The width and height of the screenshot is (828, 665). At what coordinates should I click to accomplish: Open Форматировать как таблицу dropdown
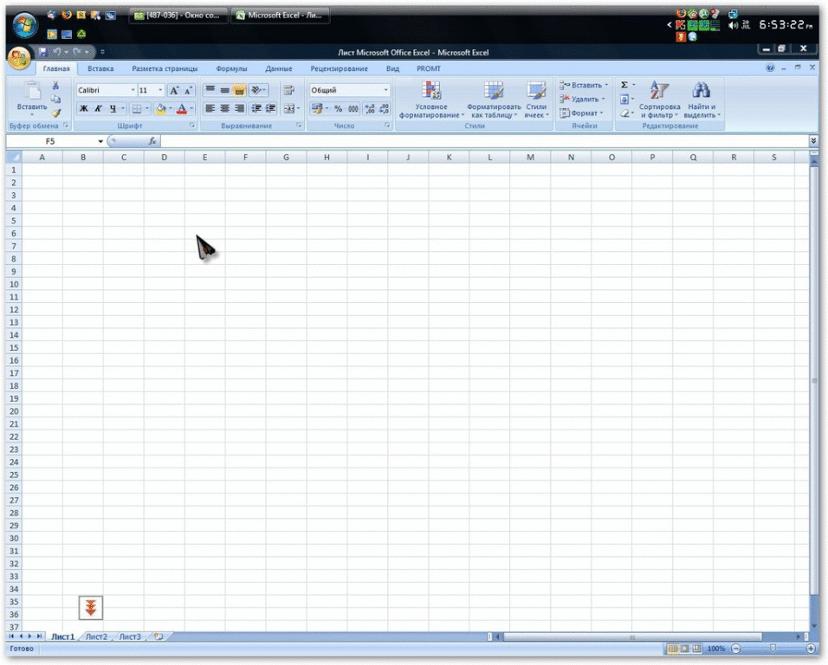[494, 100]
